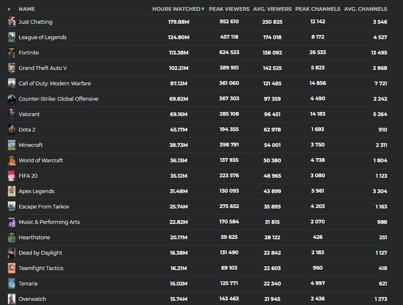Select Fortnite avg. channels value 13 495
This screenshot has width=403, height=305.
tap(379, 53)
